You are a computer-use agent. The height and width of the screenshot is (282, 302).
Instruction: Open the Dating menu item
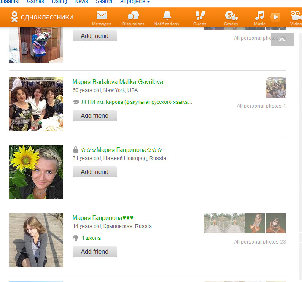pyautogui.click(x=59, y=2)
